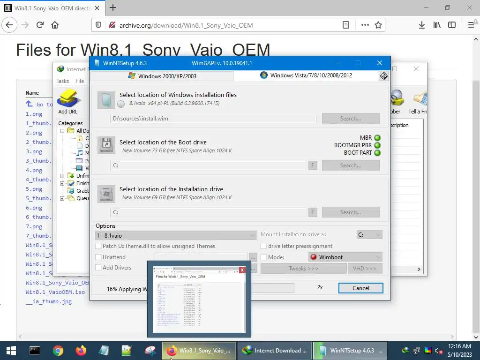Check the Add Drivers option

(x=98, y=267)
